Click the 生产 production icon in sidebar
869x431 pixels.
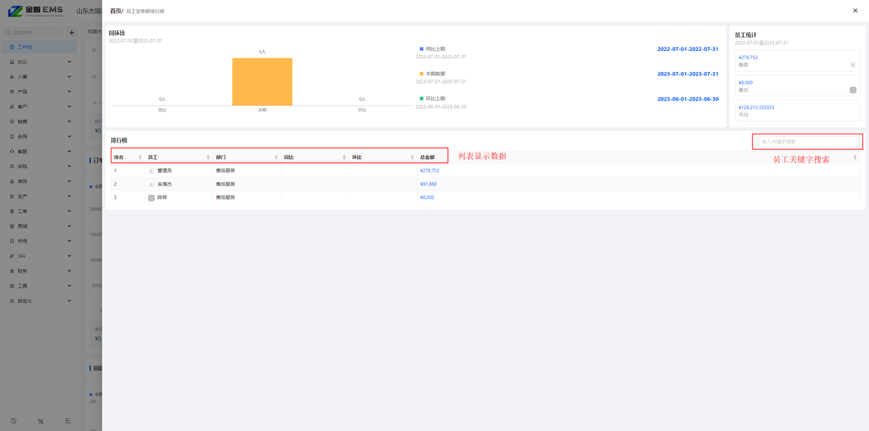[x=12, y=196]
